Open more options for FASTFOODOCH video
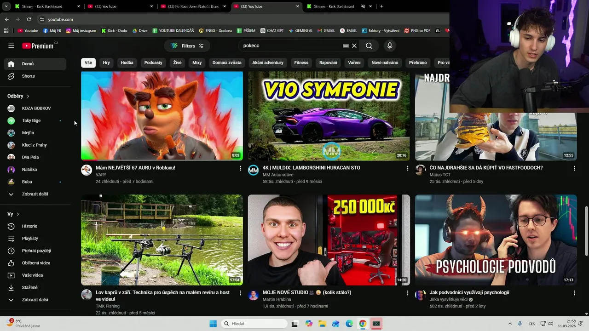 574,168
